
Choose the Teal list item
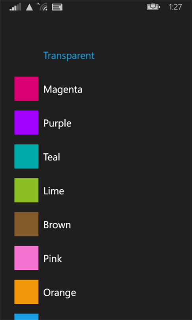pos(52,157)
